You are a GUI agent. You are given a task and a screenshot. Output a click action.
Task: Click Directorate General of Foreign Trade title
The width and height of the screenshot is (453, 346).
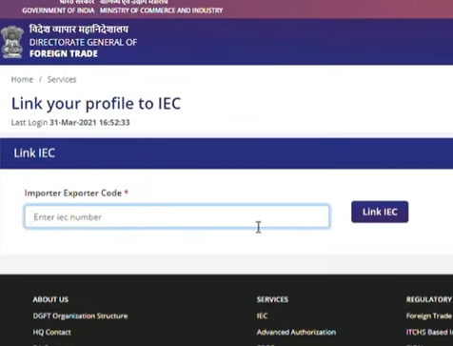[x=83, y=48]
